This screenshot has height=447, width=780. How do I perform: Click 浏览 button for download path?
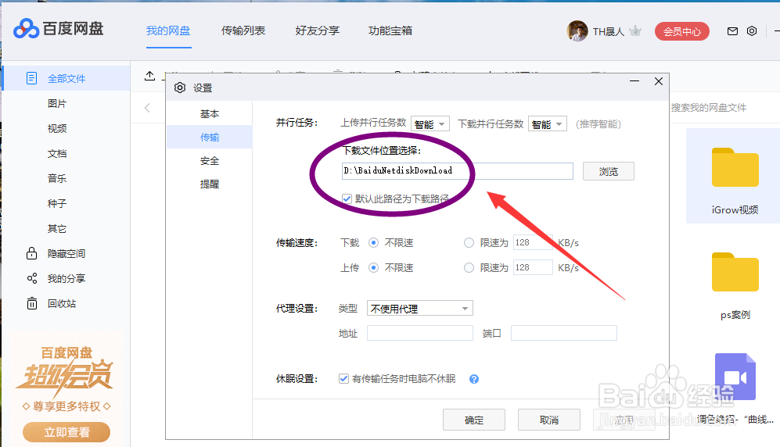pos(609,171)
